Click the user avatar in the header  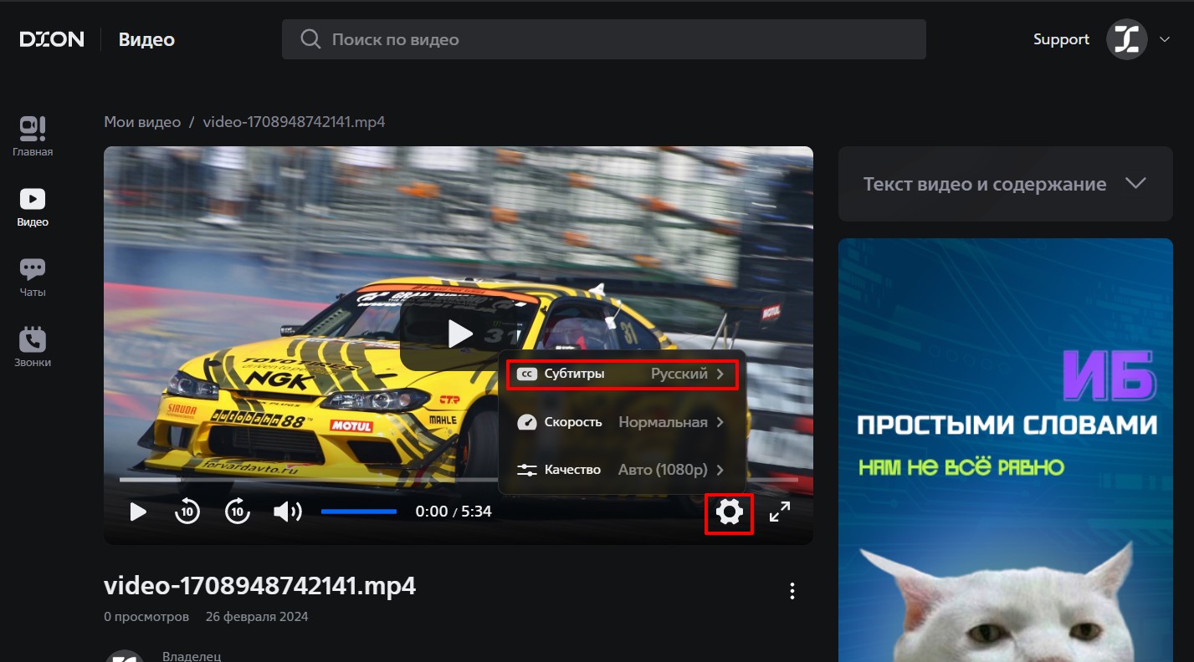(1126, 39)
